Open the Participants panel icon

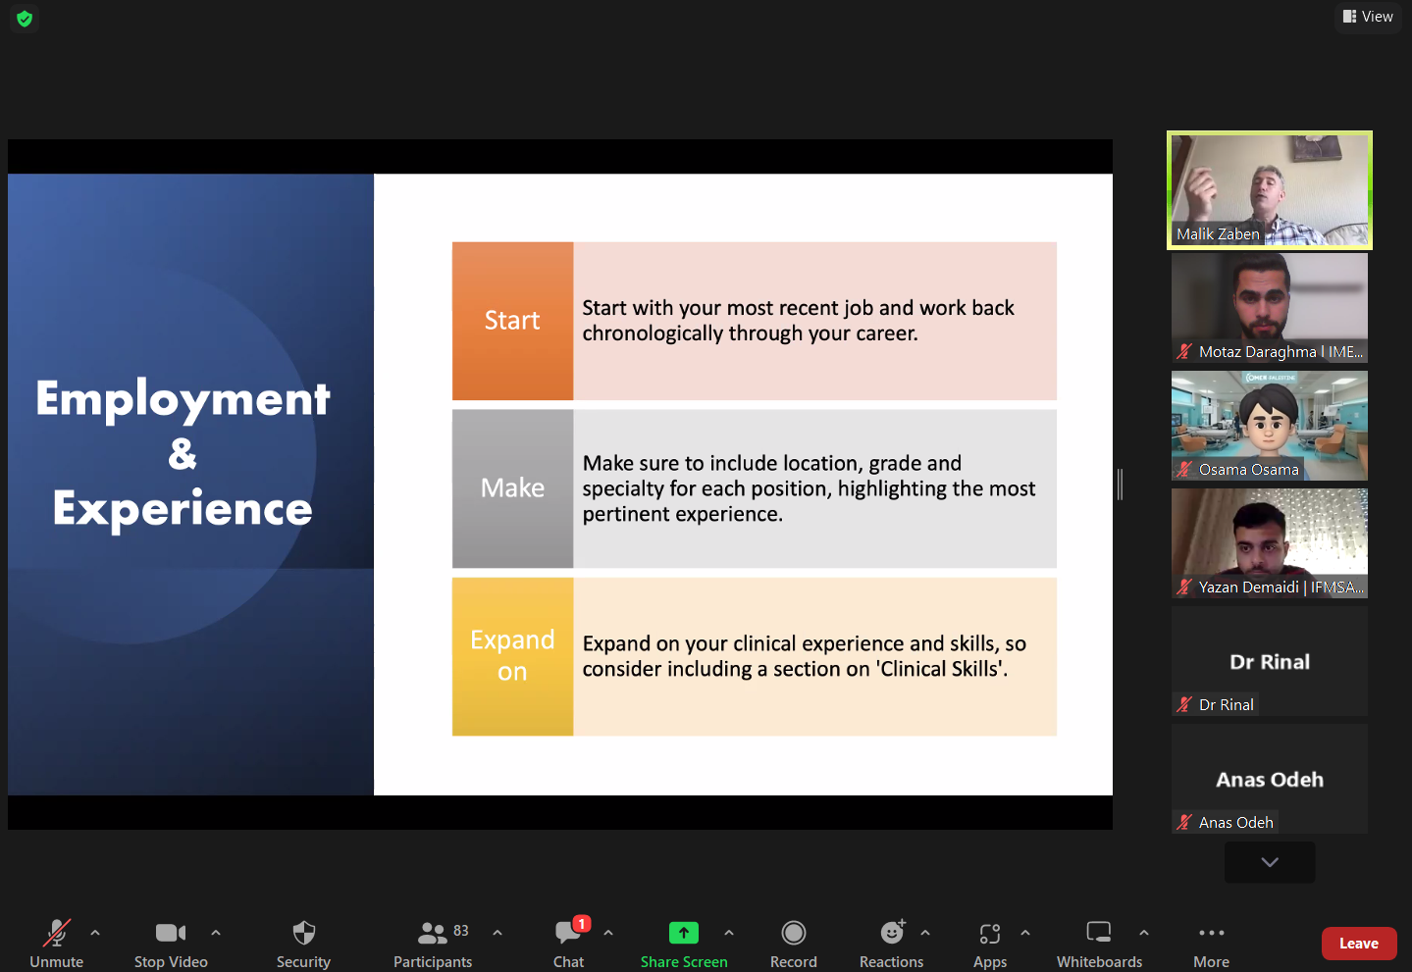pyautogui.click(x=433, y=932)
